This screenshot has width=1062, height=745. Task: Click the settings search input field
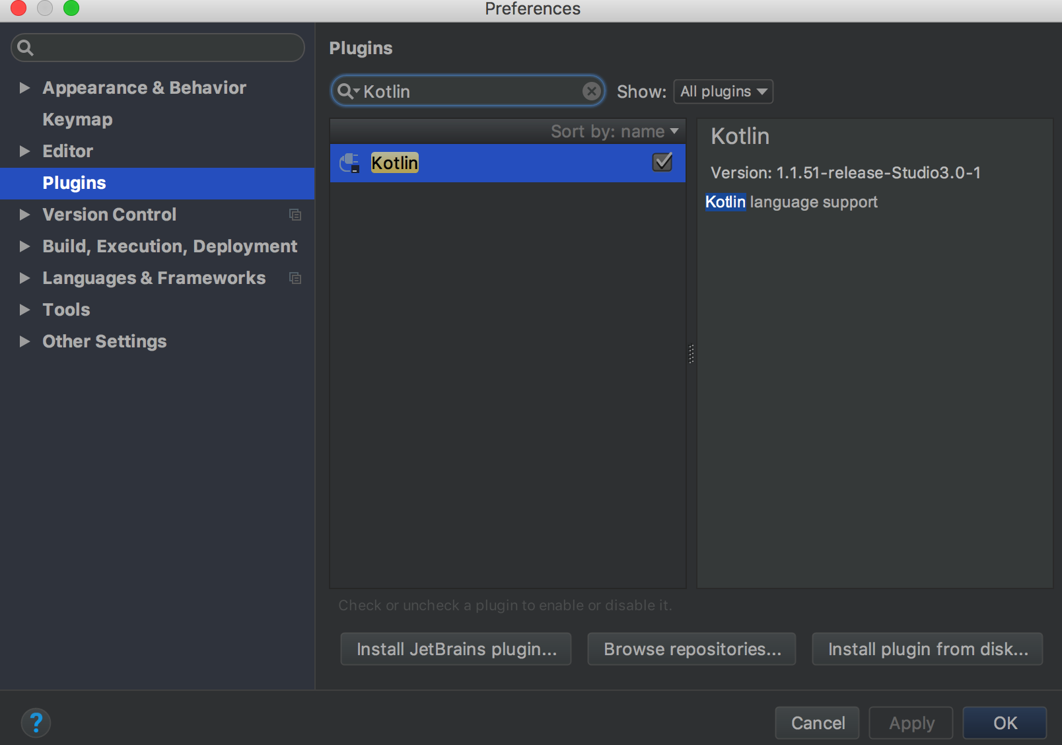tap(158, 48)
